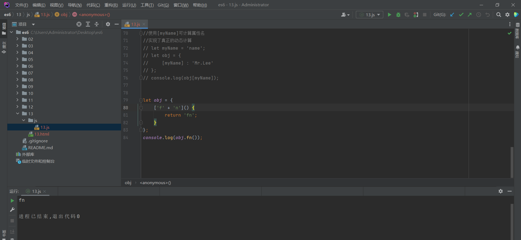Open database tool on right sidebar
This screenshot has height=240, width=521.
pos(517,30)
